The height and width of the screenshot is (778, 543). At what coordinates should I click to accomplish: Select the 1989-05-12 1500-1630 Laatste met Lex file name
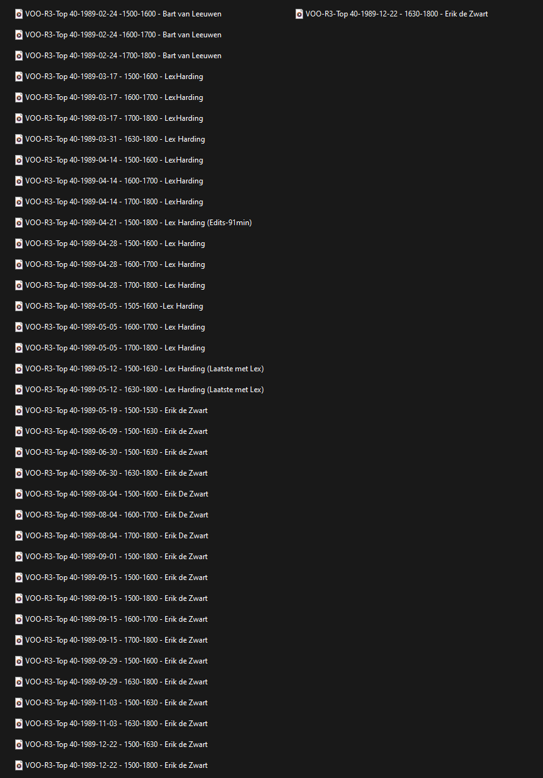144,369
